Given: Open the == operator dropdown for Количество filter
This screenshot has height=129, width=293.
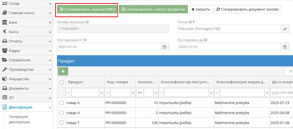Looking at the screenshot, I should coord(140,92).
